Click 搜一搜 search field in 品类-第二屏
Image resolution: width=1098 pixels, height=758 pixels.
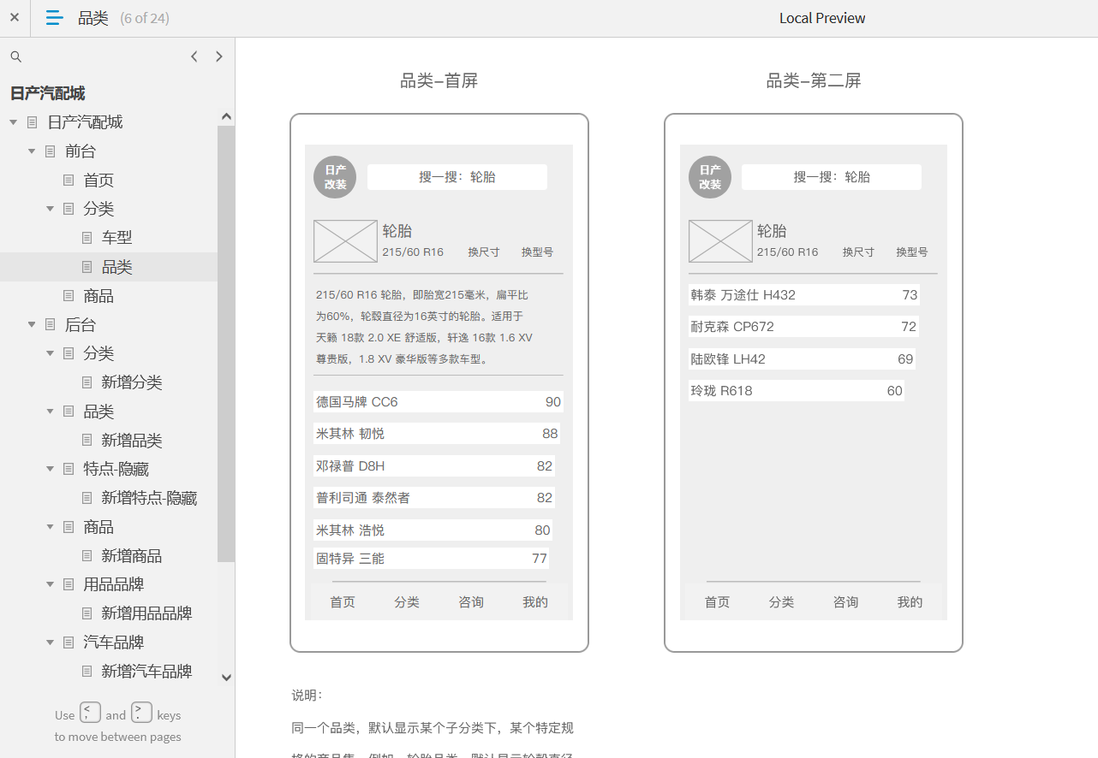(832, 177)
